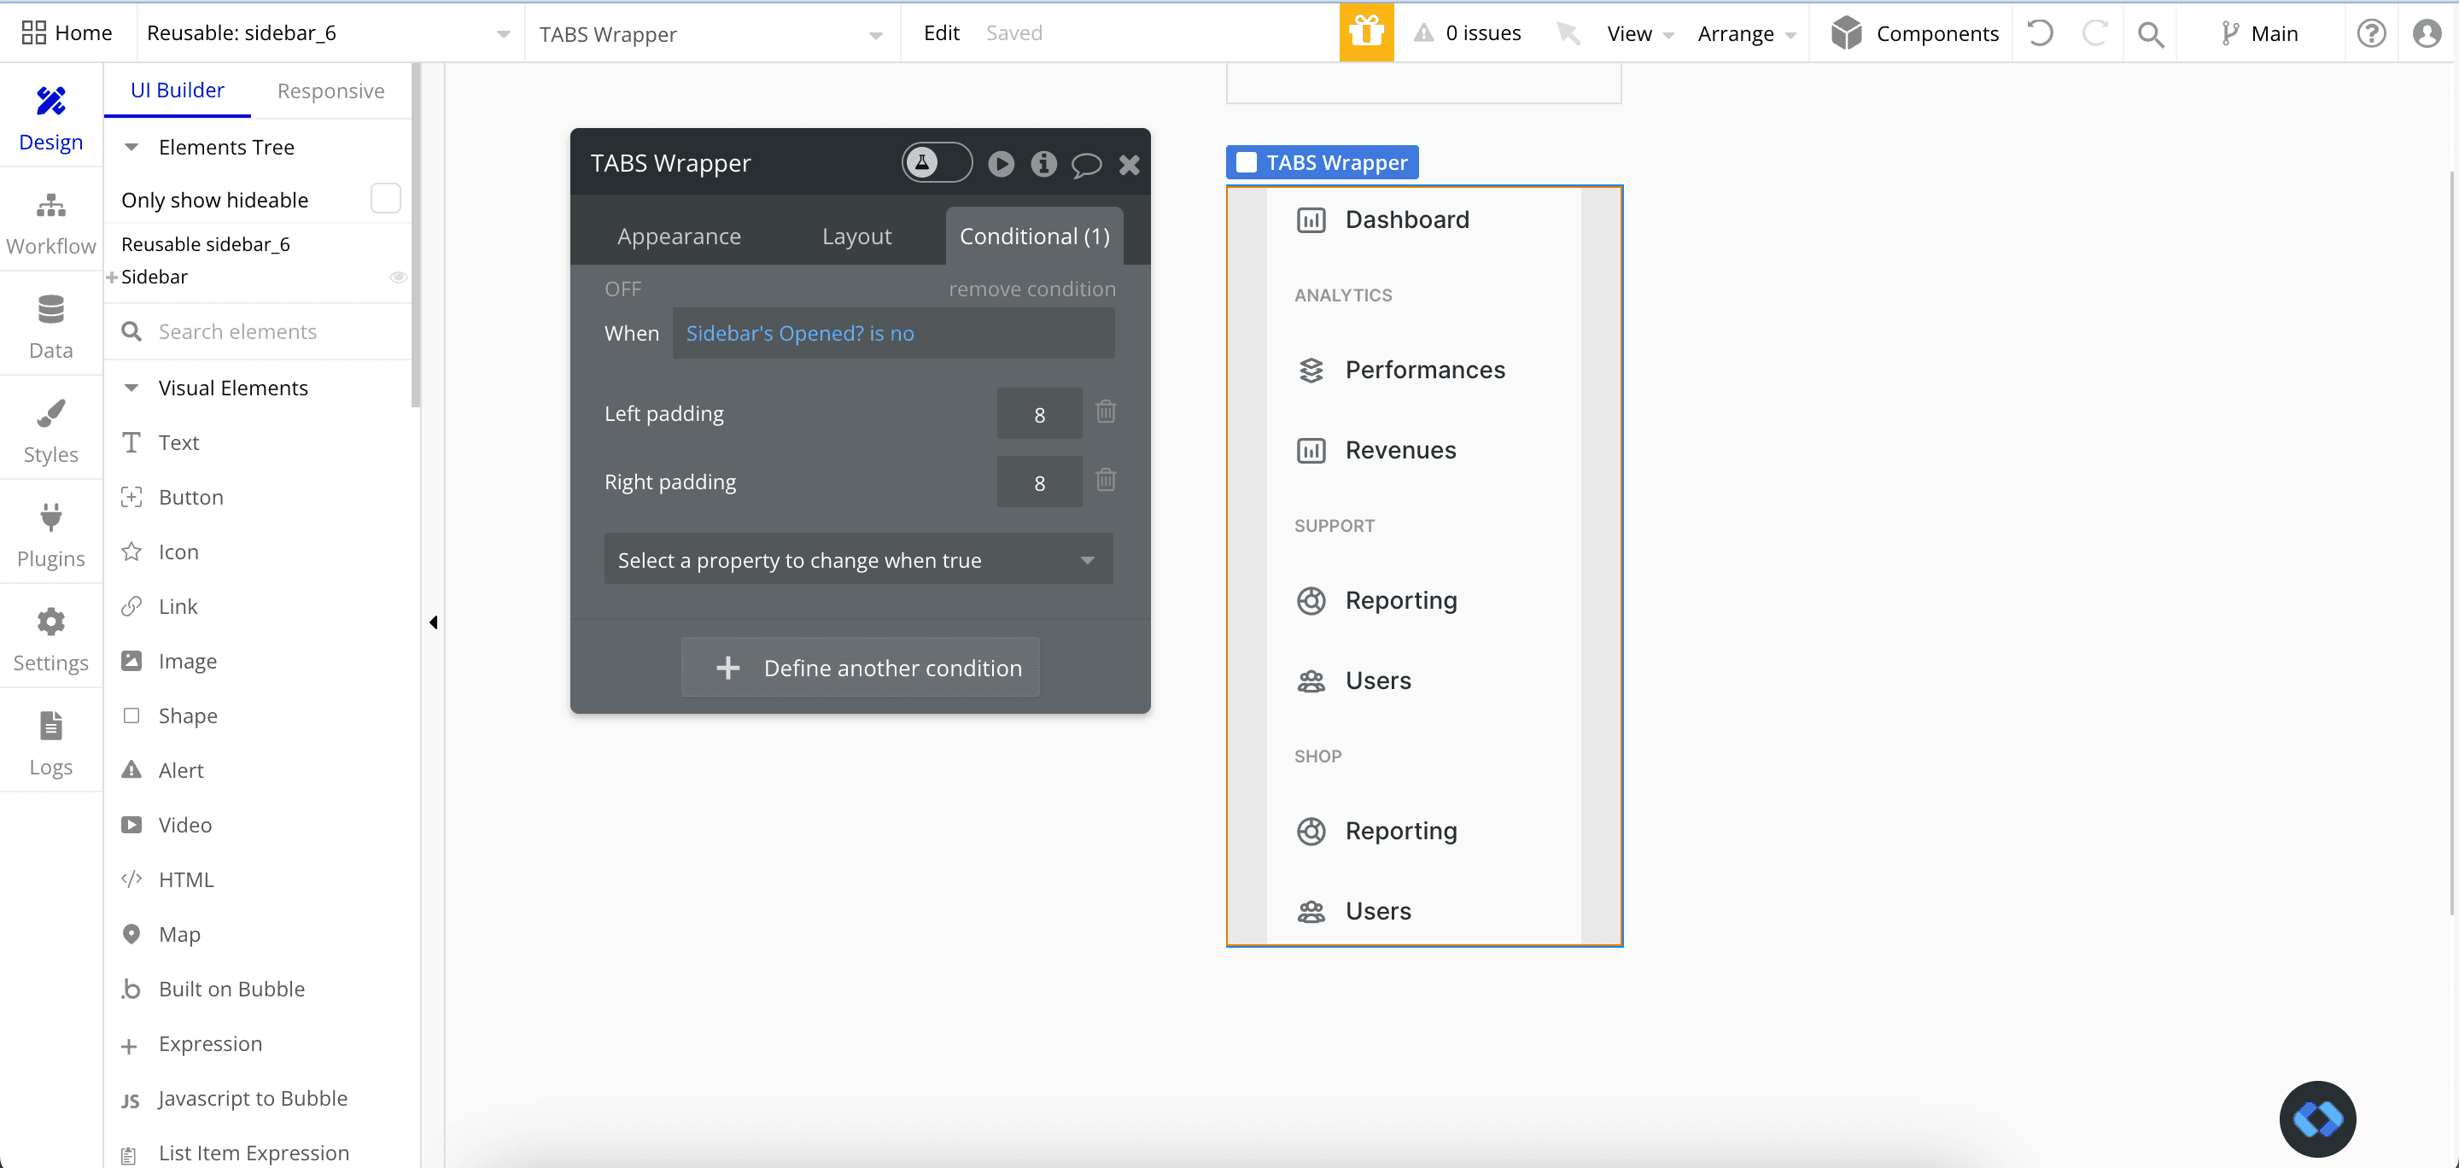Undo the last change
Viewport: 2459px width, 1168px height.
coord(2040,33)
